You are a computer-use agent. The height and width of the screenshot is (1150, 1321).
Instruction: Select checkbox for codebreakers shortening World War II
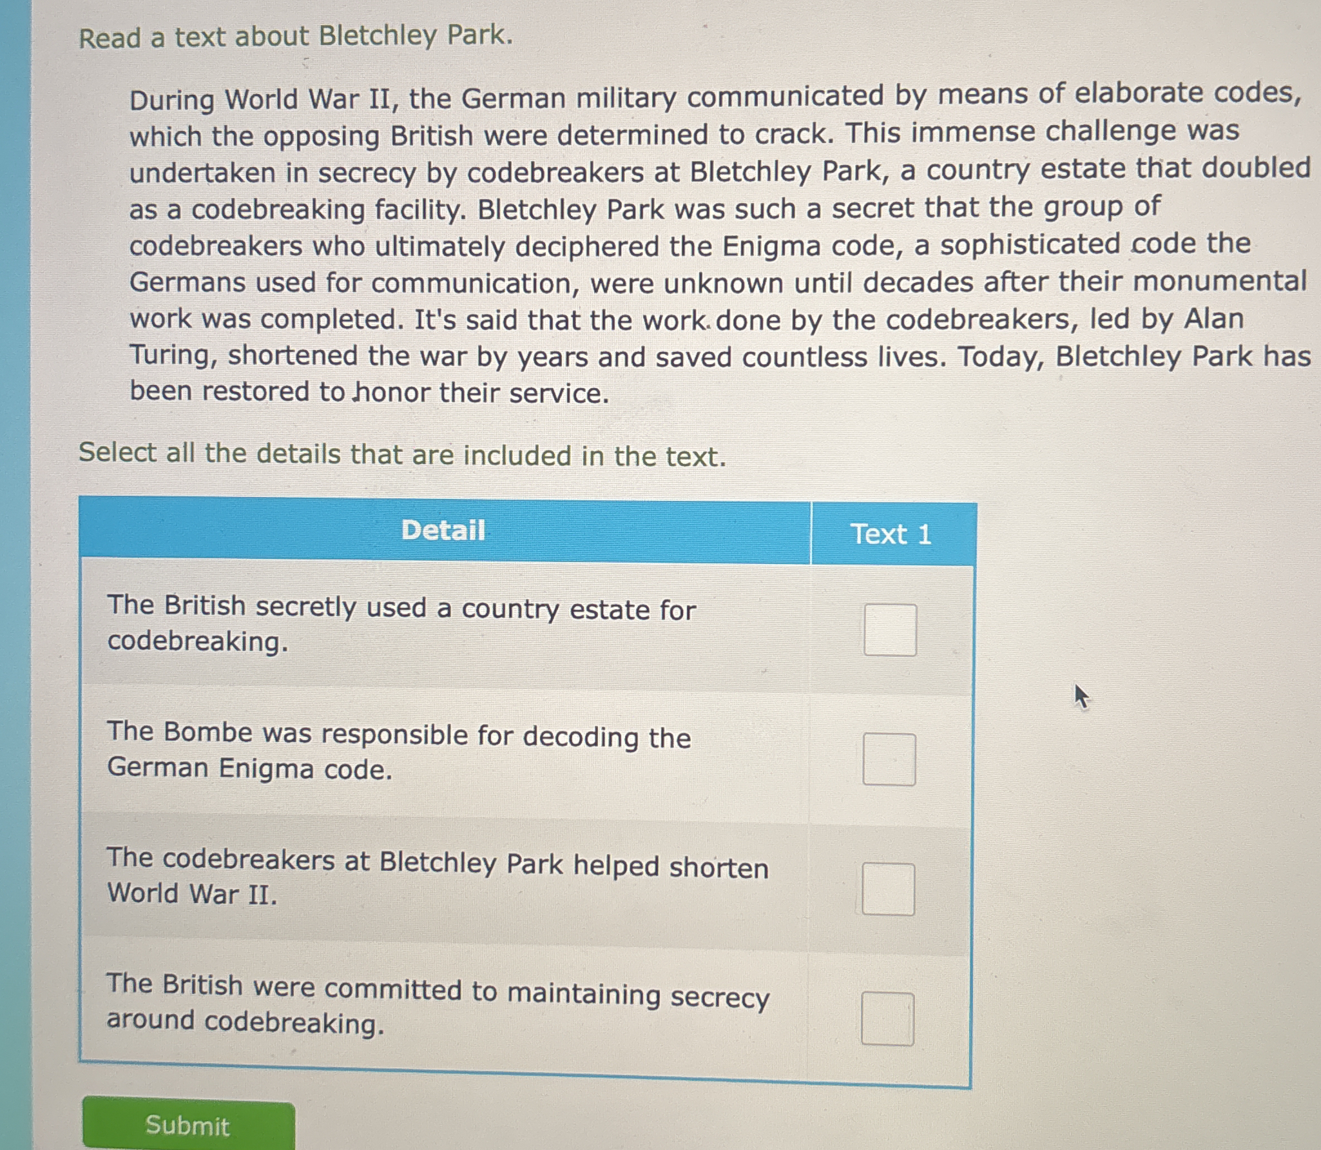889,889
